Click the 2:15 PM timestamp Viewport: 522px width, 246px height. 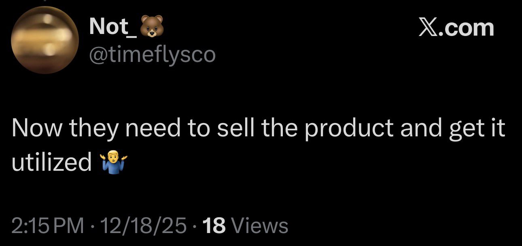[47, 226]
